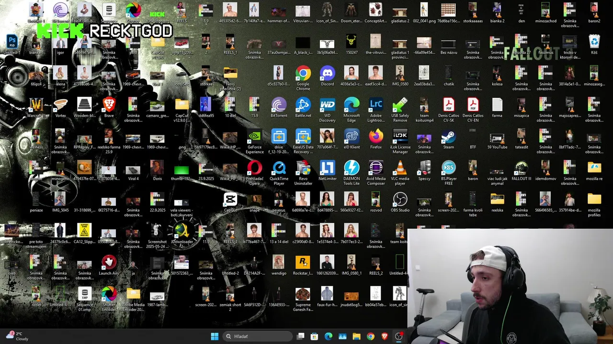Viewport: 613px width, 344px height.
Task: Open Battle.net desktop shortcut
Action: (303, 108)
